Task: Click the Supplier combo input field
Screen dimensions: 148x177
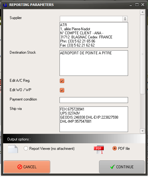Action: click(x=91, y=19)
